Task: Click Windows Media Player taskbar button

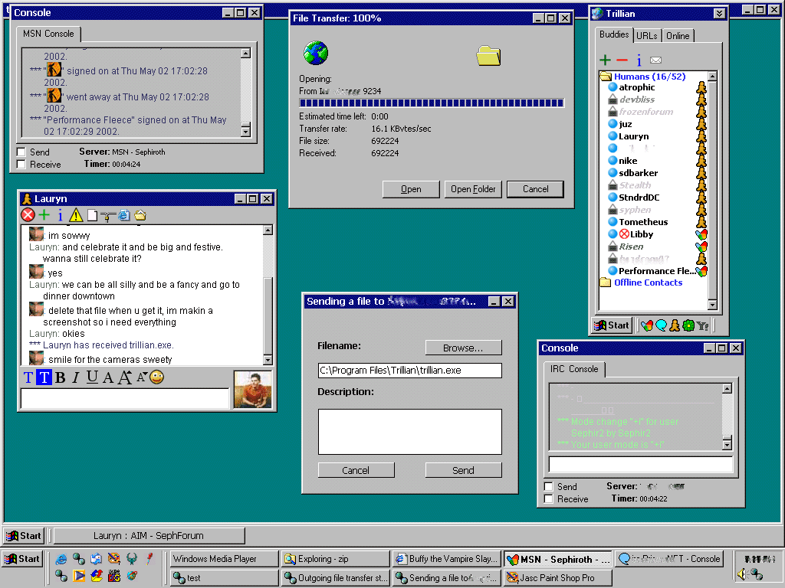Action: [224, 559]
